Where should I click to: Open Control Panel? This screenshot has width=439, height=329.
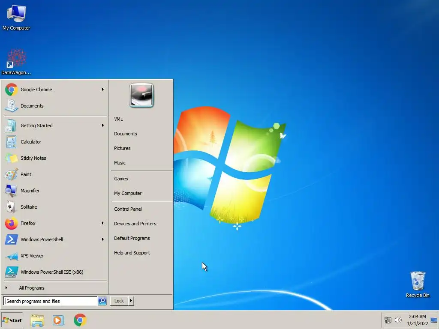pyautogui.click(x=128, y=209)
